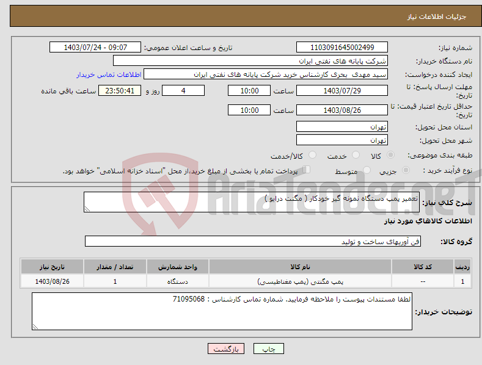This screenshot has width=482, height=365.
Task: Click the request creator field سید مهدی بحری
Action: 266,74
